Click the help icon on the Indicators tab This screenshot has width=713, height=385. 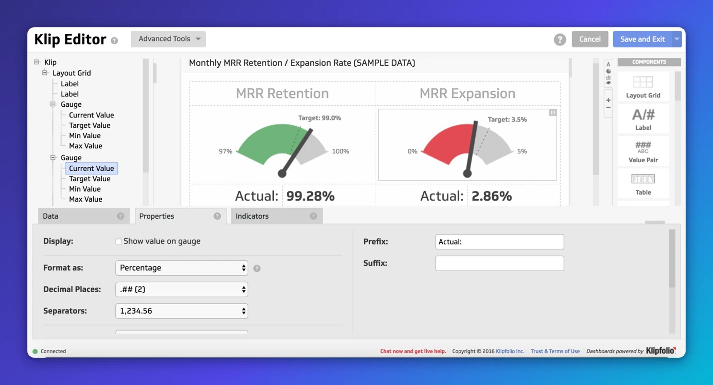pyautogui.click(x=313, y=216)
